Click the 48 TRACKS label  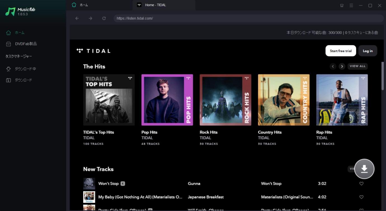[x=150, y=144]
